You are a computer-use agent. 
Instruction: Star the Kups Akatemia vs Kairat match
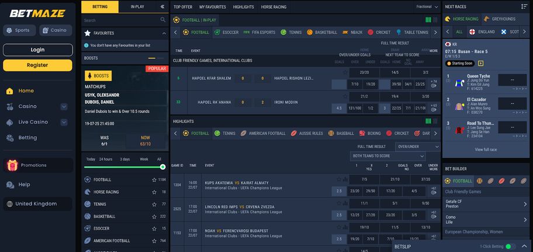pyautogui.click(x=339, y=179)
